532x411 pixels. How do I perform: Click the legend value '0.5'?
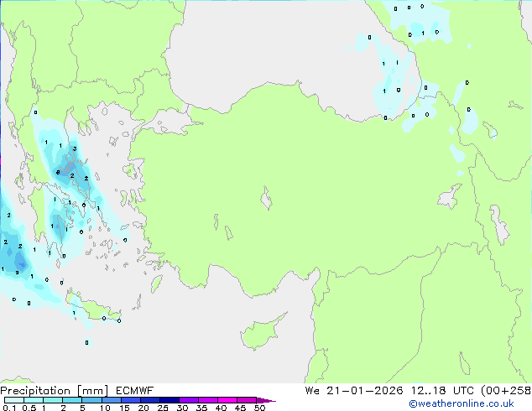[29, 408]
